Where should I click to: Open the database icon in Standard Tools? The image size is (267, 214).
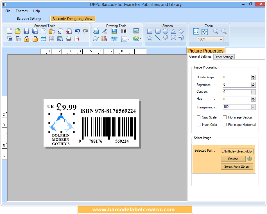point(52,38)
